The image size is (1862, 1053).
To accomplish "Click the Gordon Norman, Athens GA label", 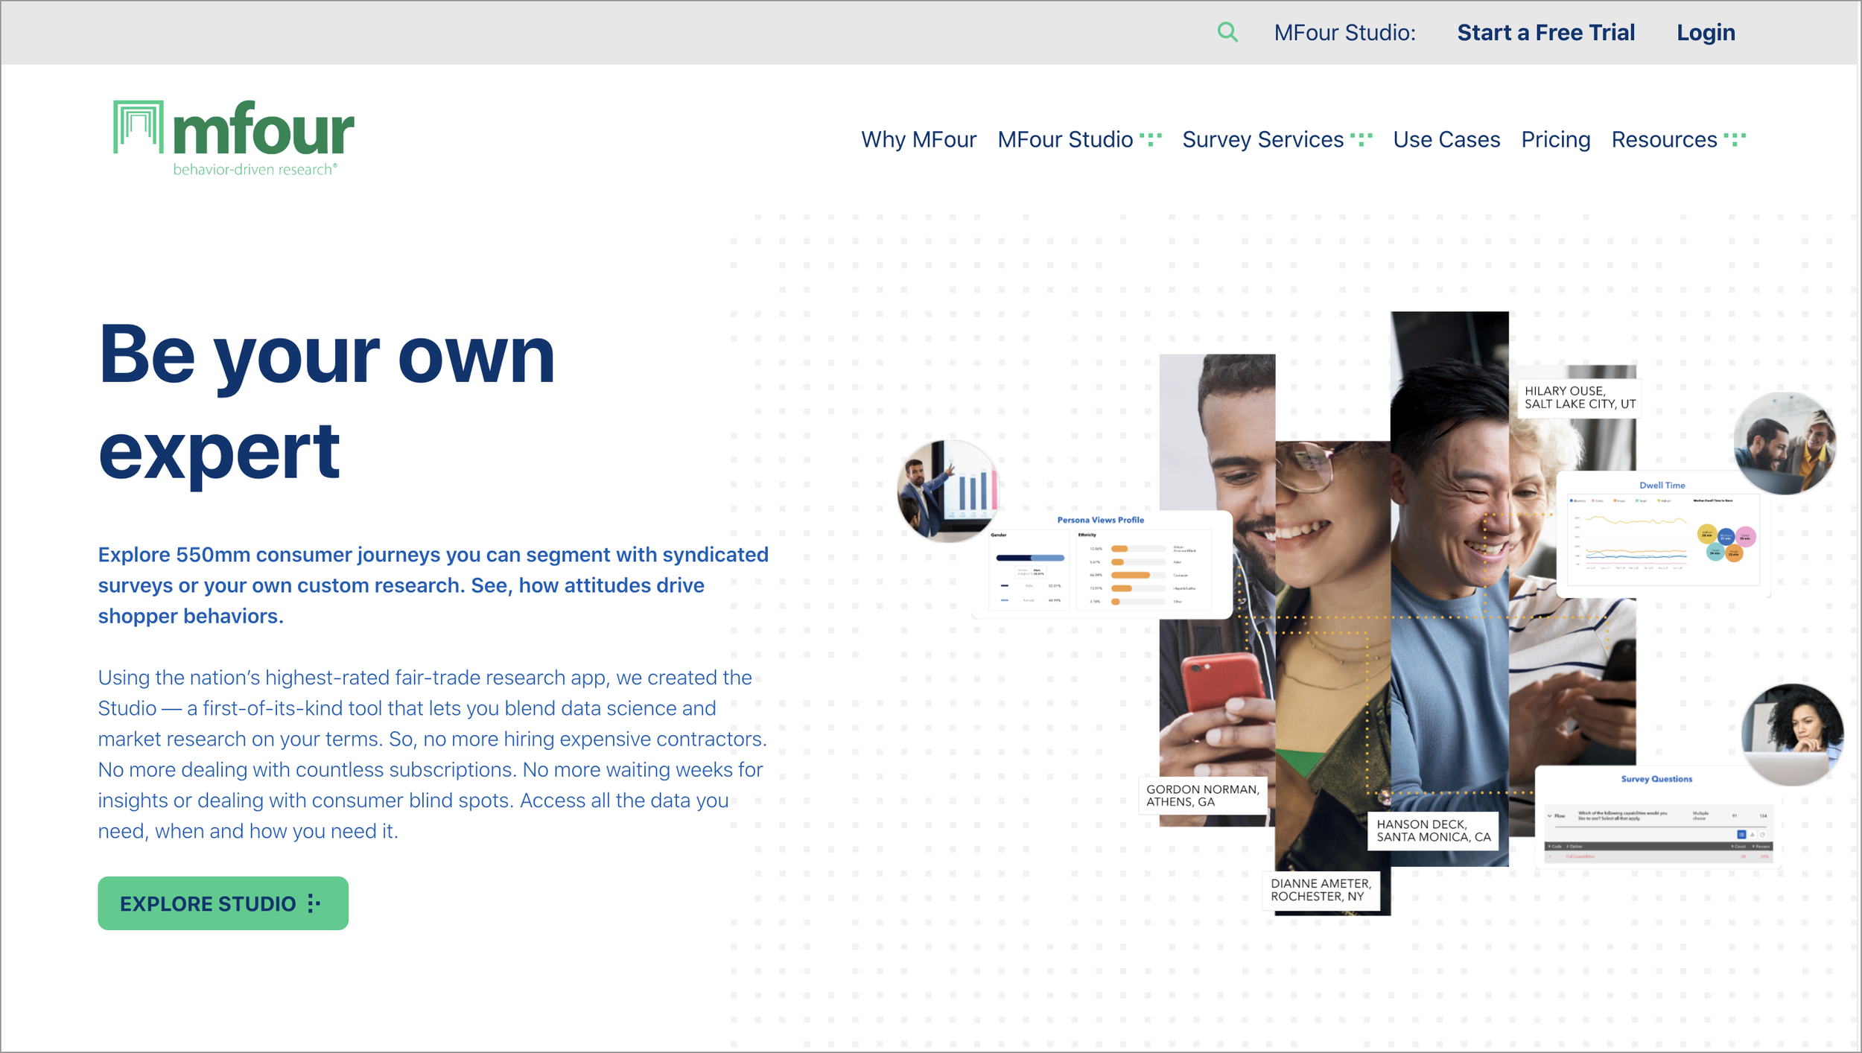I will 1202,795.
